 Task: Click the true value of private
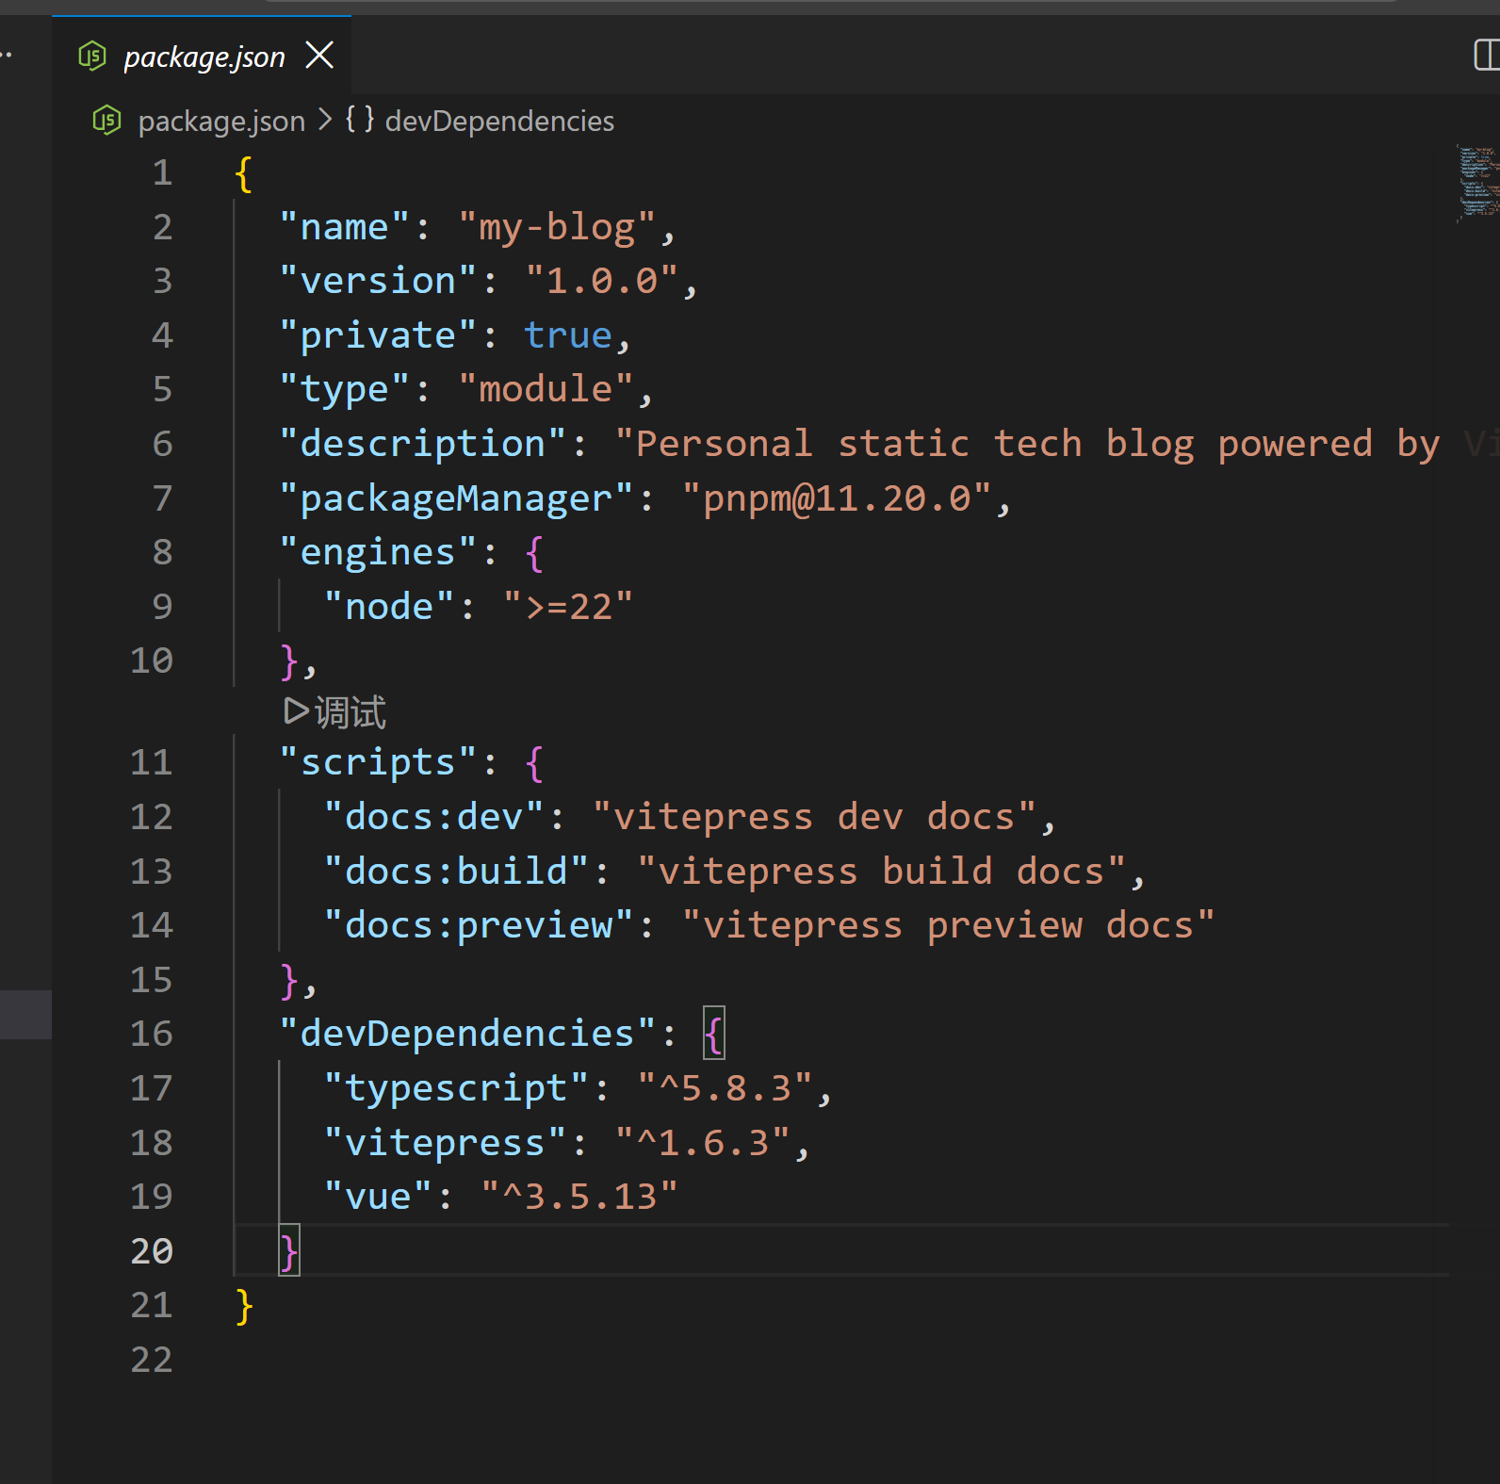[568, 335]
